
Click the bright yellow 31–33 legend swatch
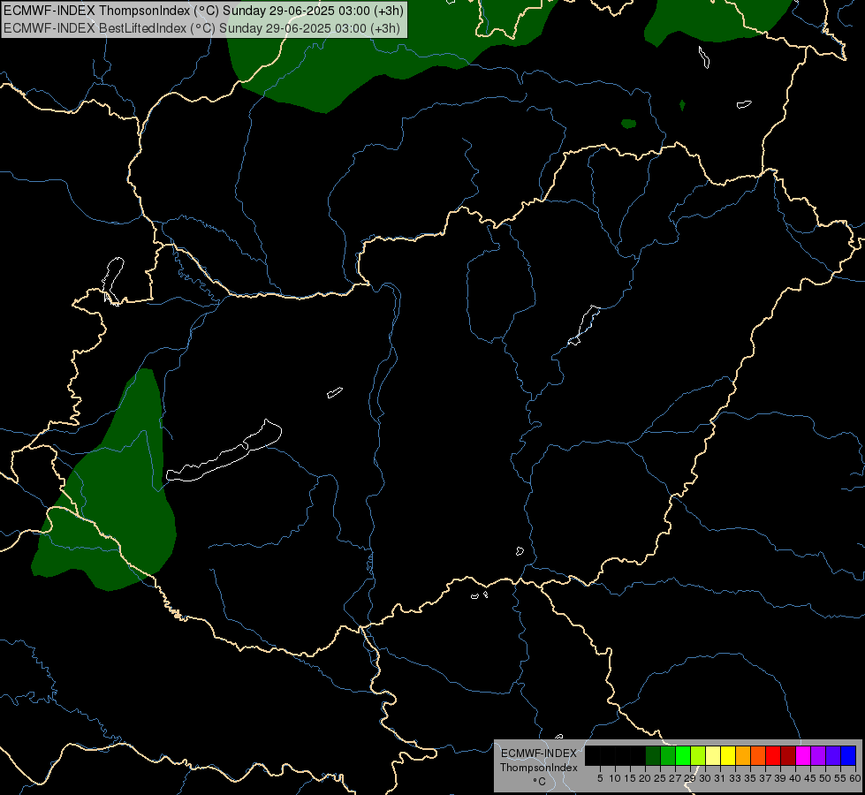coord(728,755)
